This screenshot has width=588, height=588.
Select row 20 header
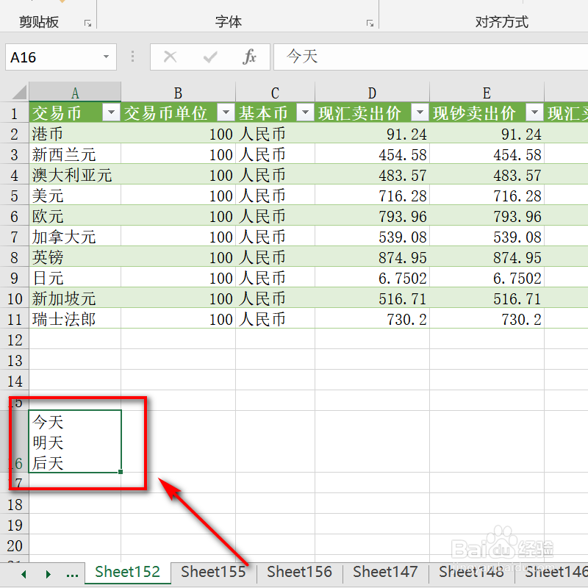click(14, 545)
